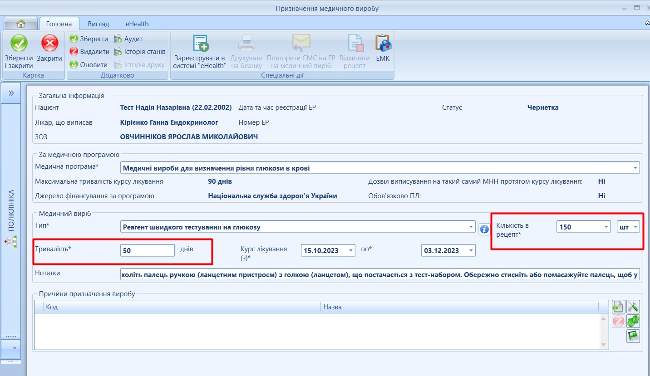
Task: Open the Медична програма dropdown
Action: [635, 168]
